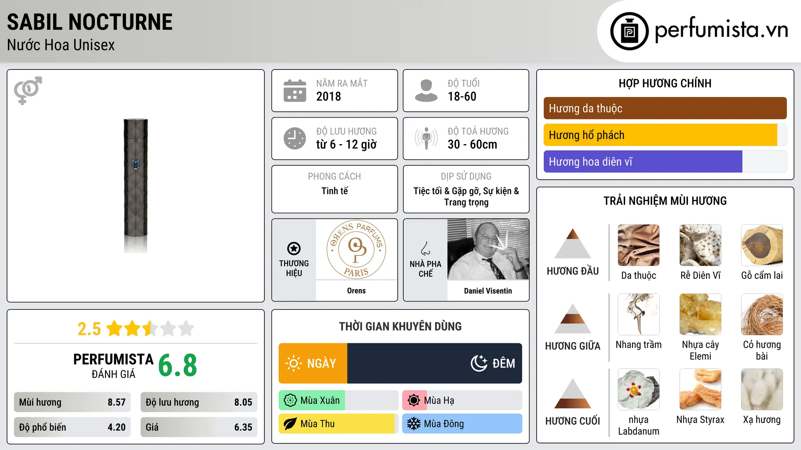The height and width of the screenshot is (450, 801).
Task: Click the Hương giữa pyramid icon
Action: coord(573,318)
